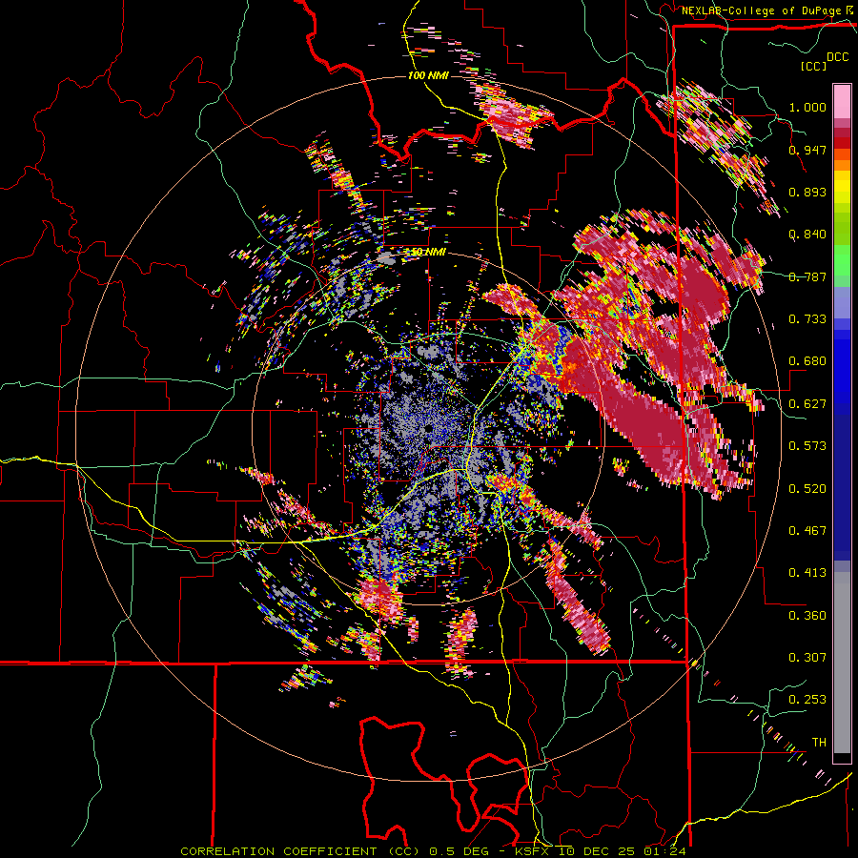Click the 0.840 scale value
This screenshot has width=858, height=858.
(807, 235)
